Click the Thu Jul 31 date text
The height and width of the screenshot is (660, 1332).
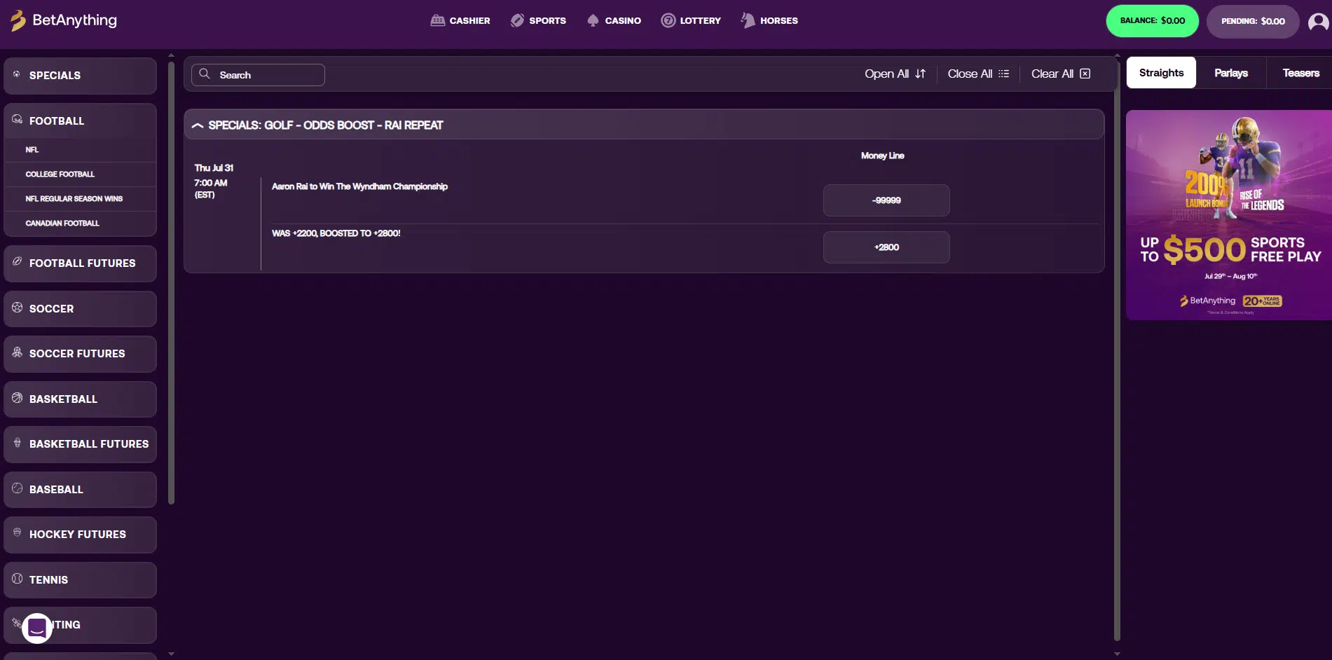pos(214,168)
